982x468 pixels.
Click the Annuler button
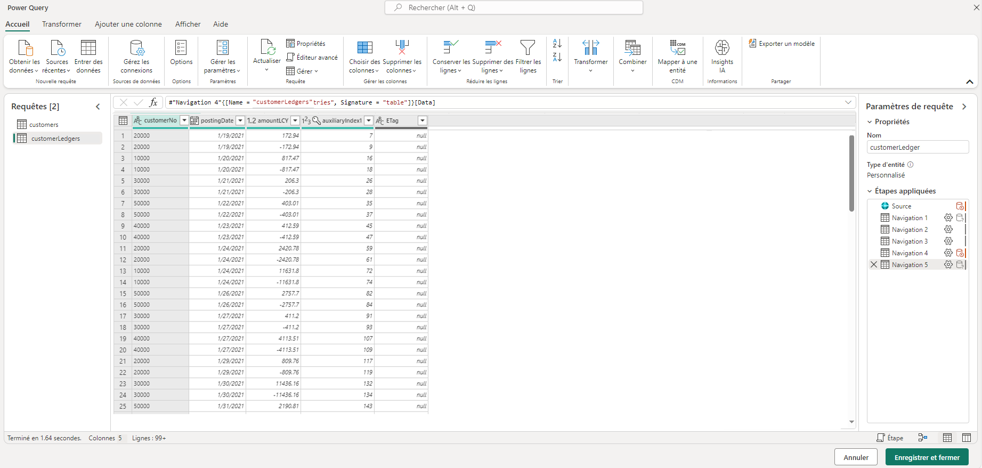(856, 457)
